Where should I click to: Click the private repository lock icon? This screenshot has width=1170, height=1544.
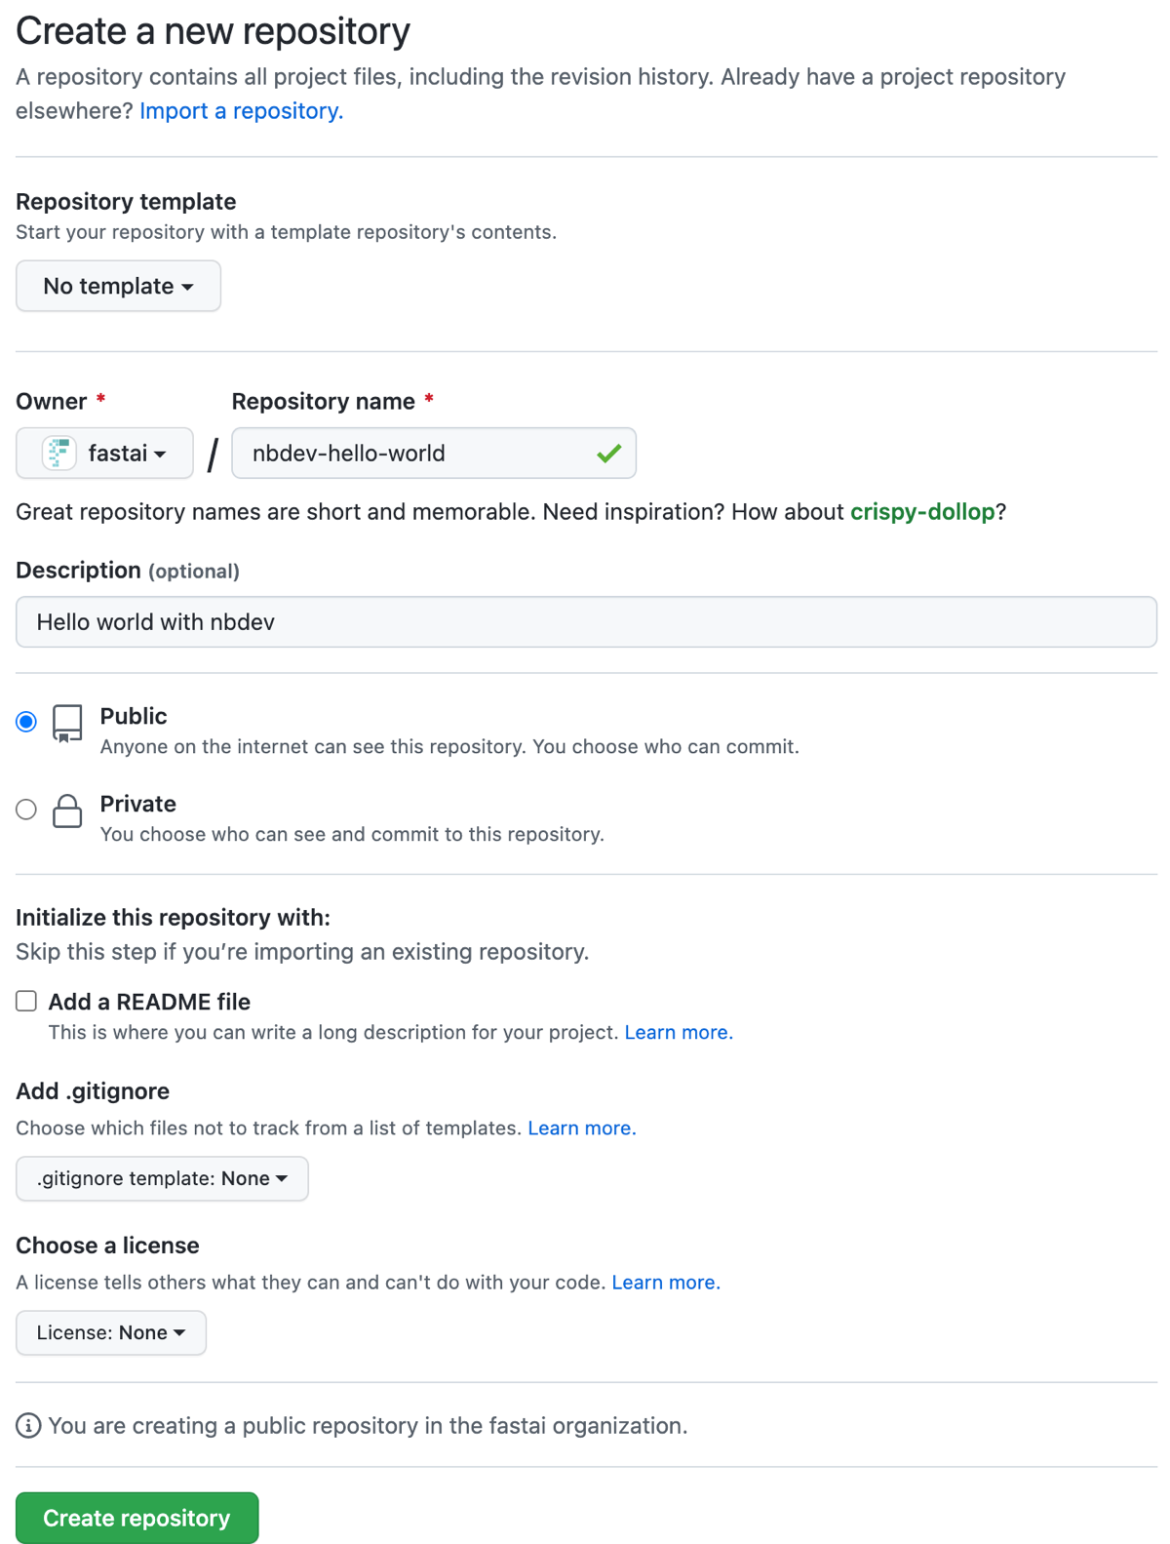pos(67,811)
